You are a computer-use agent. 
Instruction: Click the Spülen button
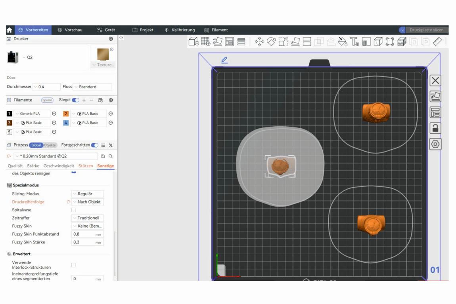(47, 100)
